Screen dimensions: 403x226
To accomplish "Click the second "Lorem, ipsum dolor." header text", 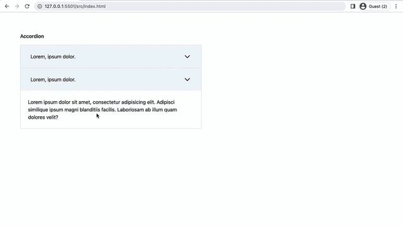I will tap(53, 80).
